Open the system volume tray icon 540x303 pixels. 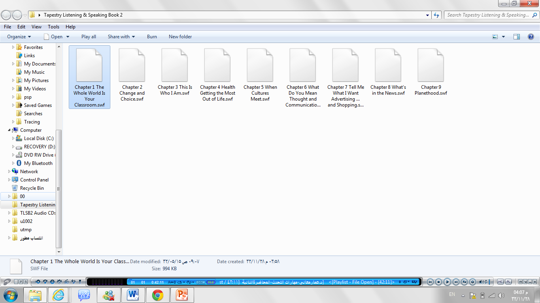pos(501,296)
